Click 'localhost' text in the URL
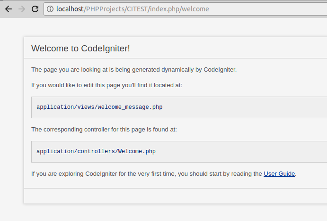This screenshot has width=327, height=221. click(70, 9)
